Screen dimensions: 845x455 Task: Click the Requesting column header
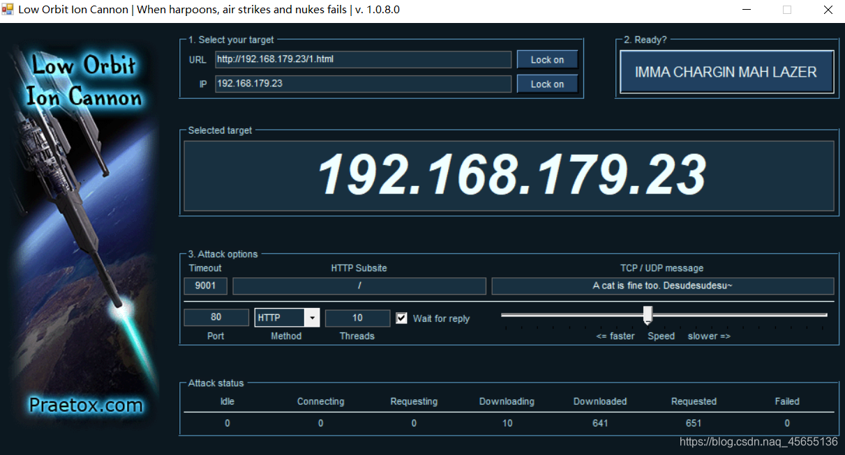(414, 401)
